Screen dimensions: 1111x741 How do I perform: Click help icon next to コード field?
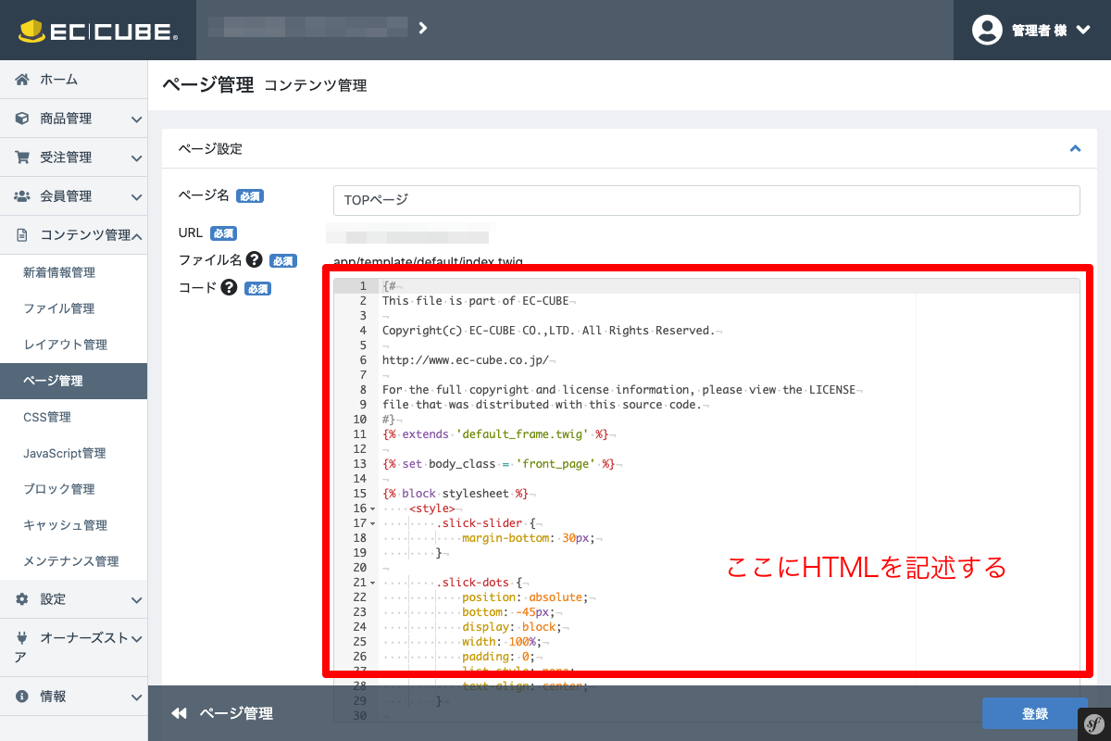(x=227, y=288)
